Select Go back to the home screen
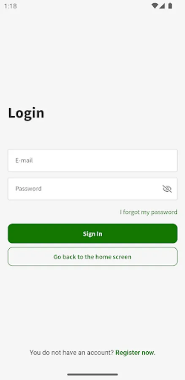This screenshot has width=185, height=380. [92, 257]
